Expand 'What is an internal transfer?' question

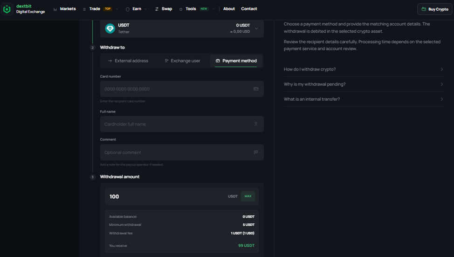(364, 99)
